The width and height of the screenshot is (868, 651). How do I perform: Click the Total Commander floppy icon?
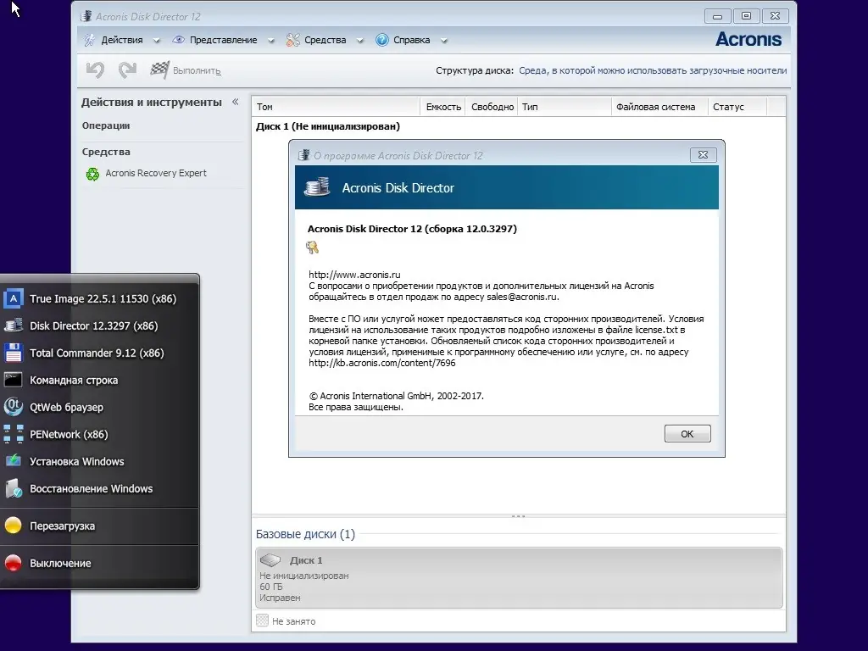click(14, 353)
